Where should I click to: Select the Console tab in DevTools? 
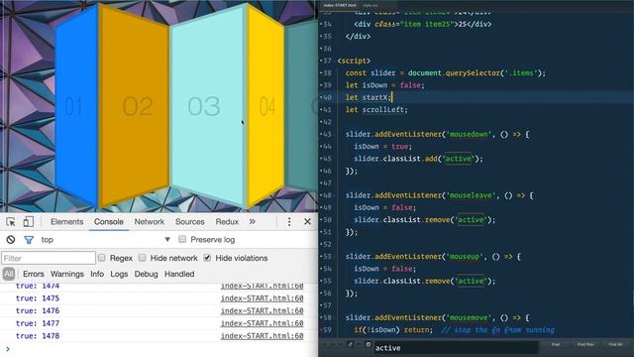pos(109,222)
